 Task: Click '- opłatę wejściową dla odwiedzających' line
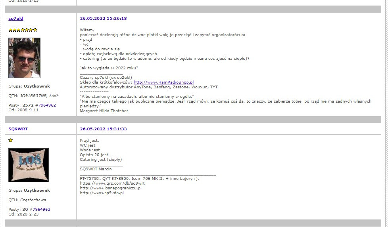[x=118, y=54]
